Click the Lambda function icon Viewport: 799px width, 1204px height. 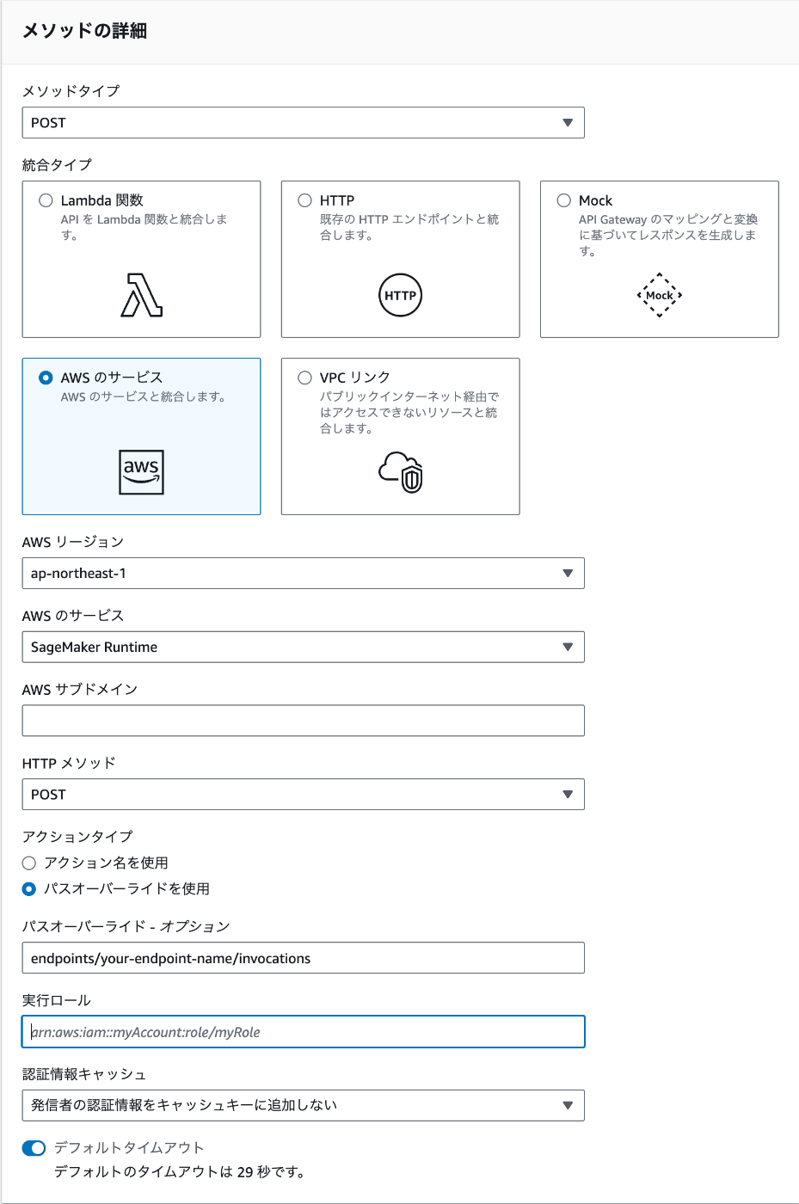click(142, 295)
